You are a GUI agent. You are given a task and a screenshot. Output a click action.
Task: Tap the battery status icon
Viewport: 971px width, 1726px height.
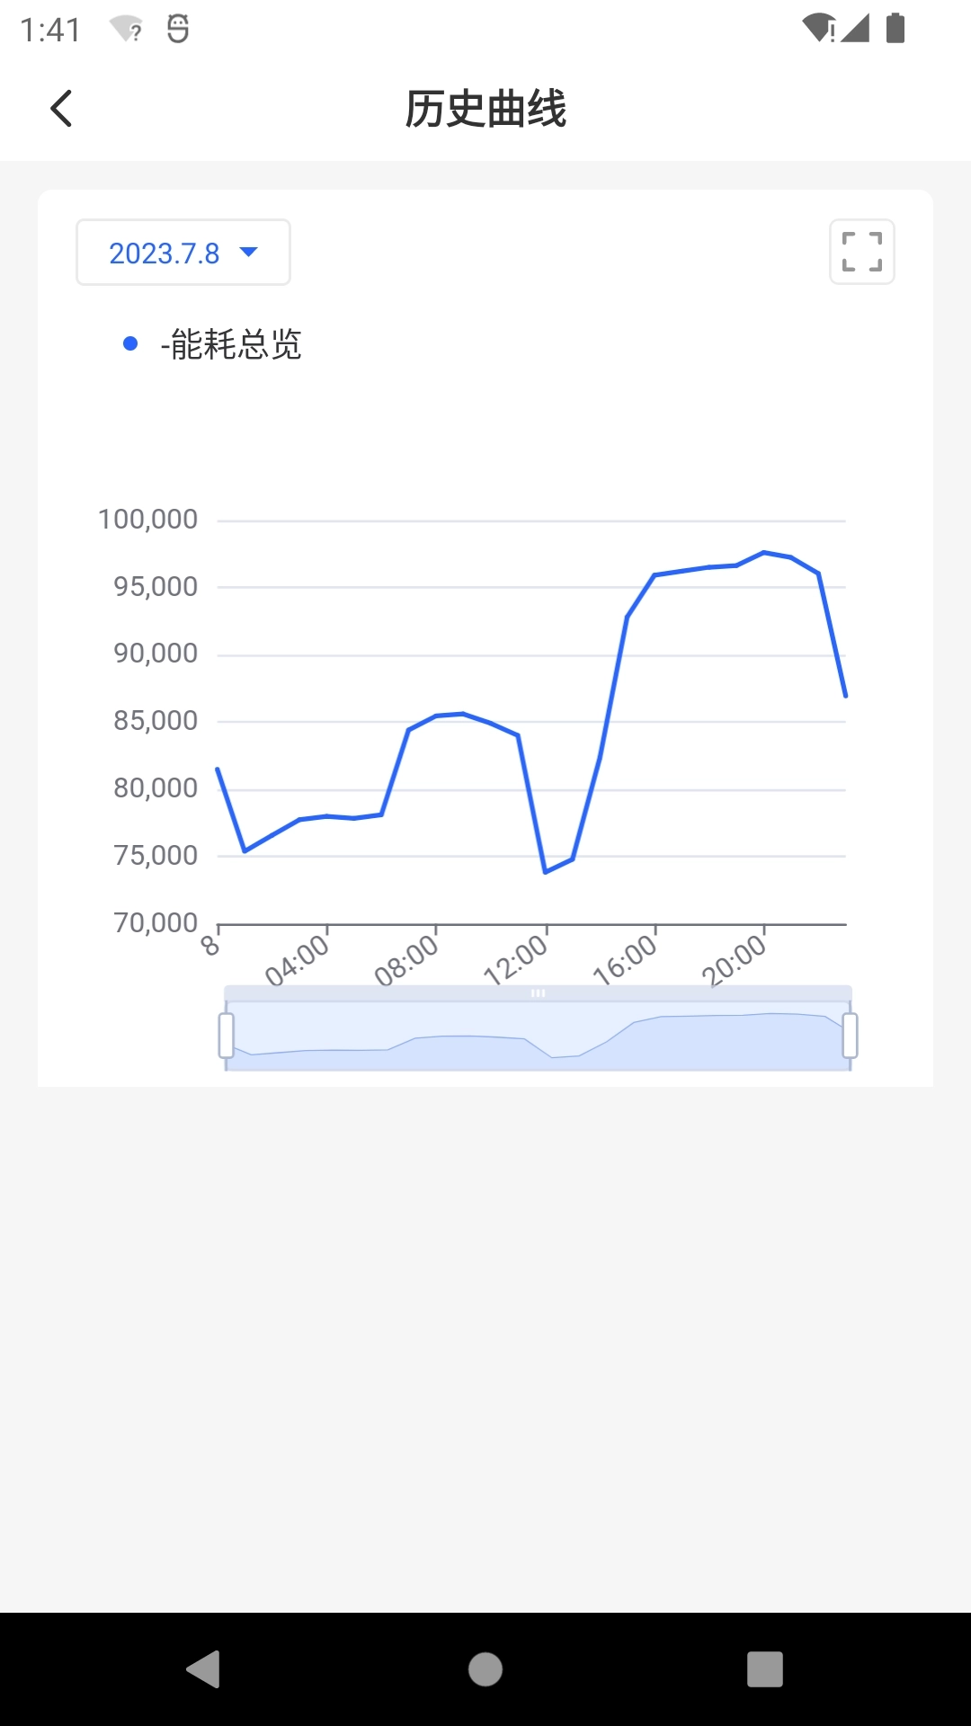(x=895, y=29)
